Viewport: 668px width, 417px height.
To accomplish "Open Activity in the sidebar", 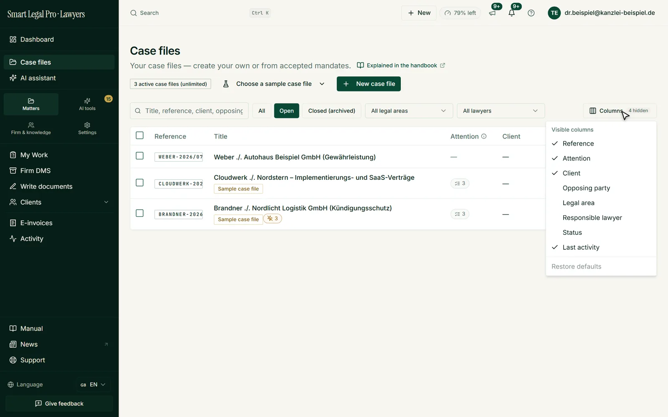I will click(59, 239).
